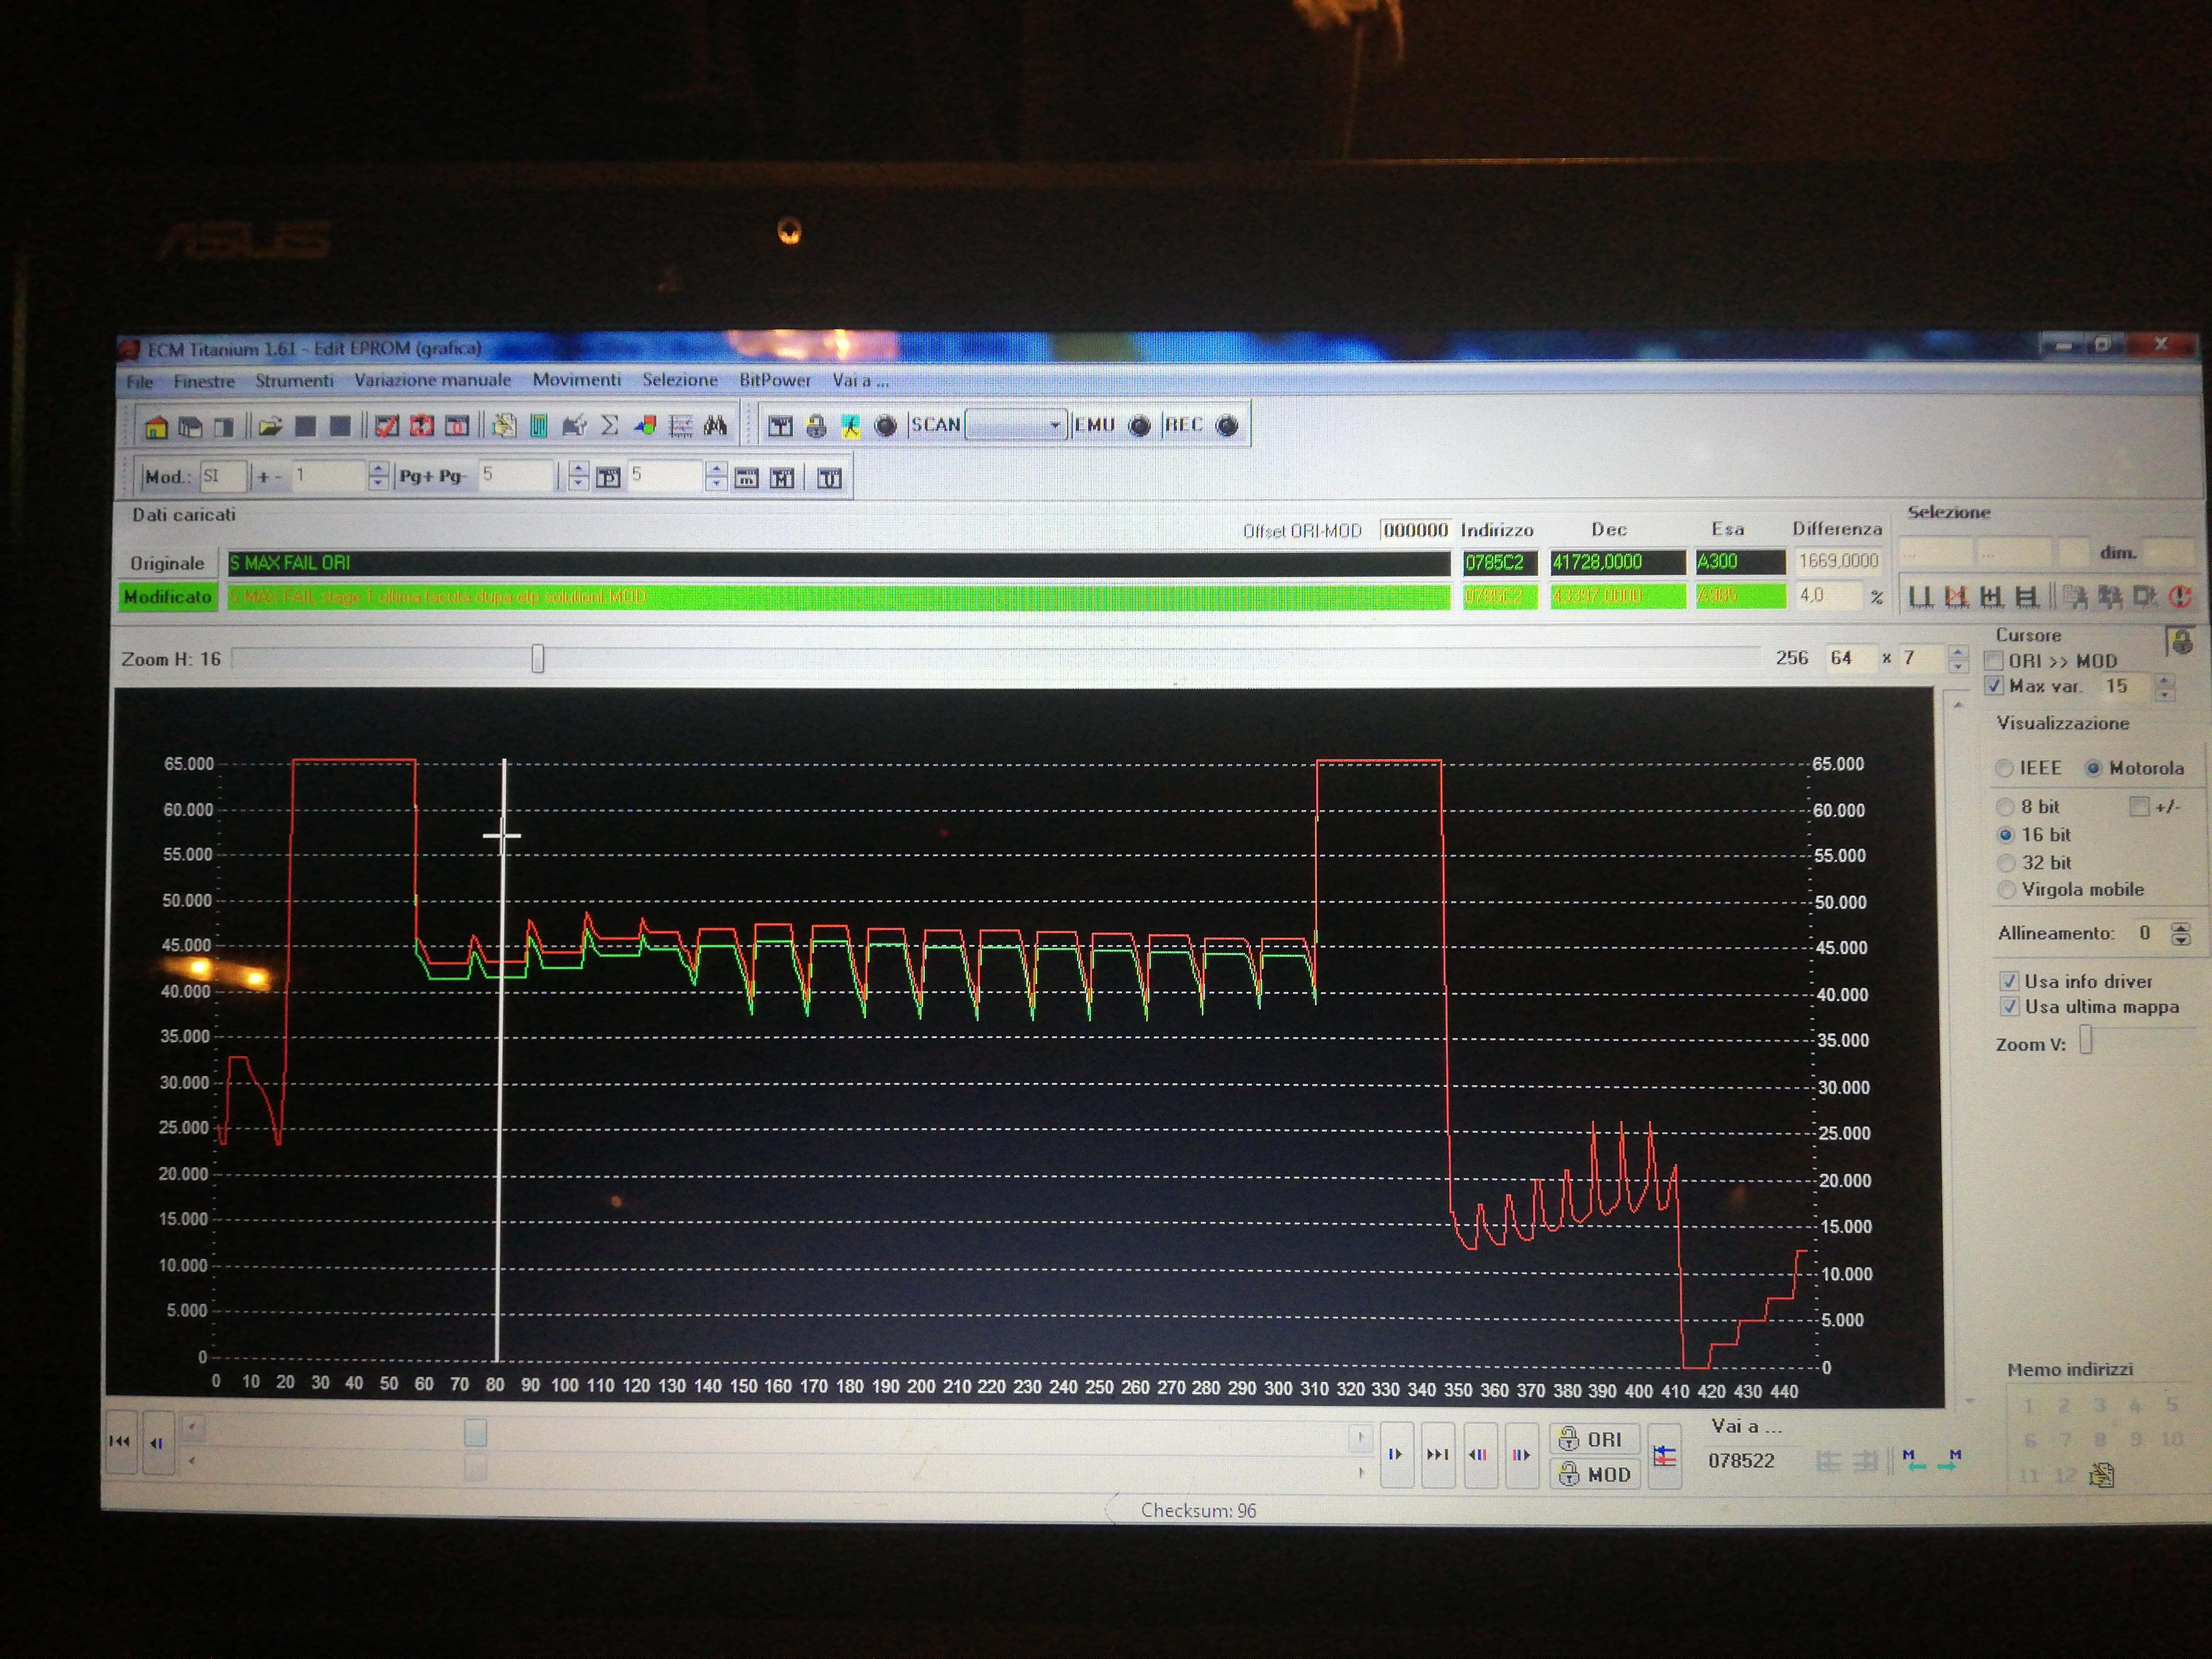Open the BitPower menu
The image size is (2212, 1659).
775,380
